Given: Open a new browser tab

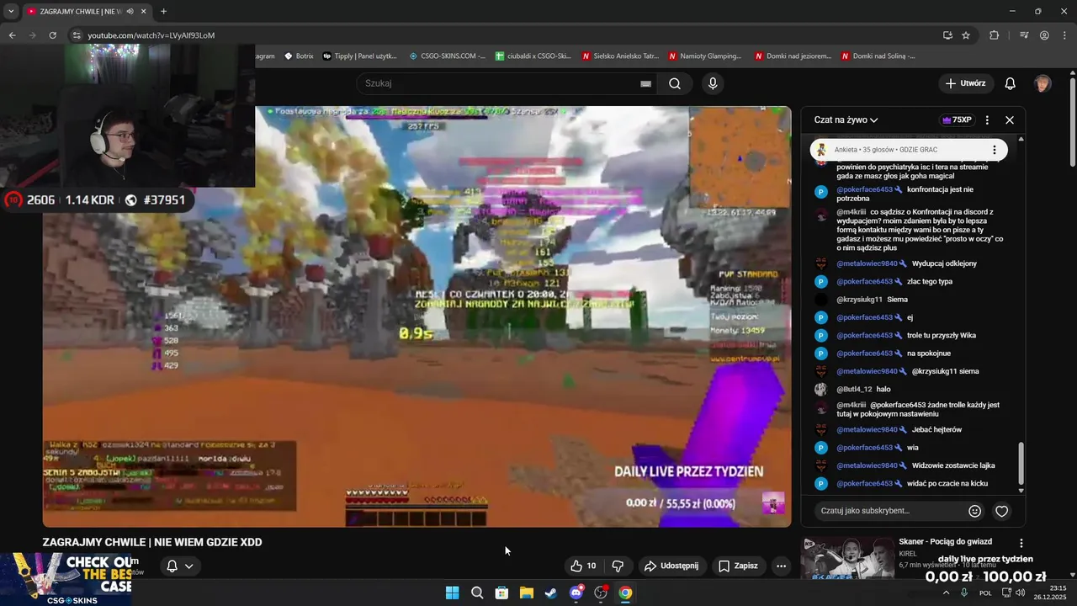Looking at the screenshot, I should 163,11.
